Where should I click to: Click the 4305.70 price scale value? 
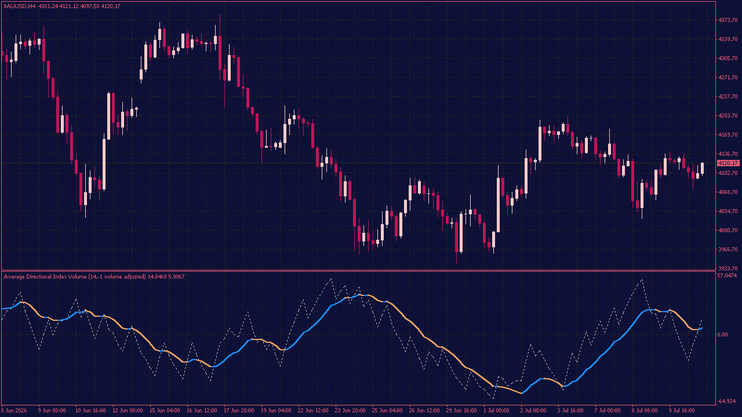(727, 58)
